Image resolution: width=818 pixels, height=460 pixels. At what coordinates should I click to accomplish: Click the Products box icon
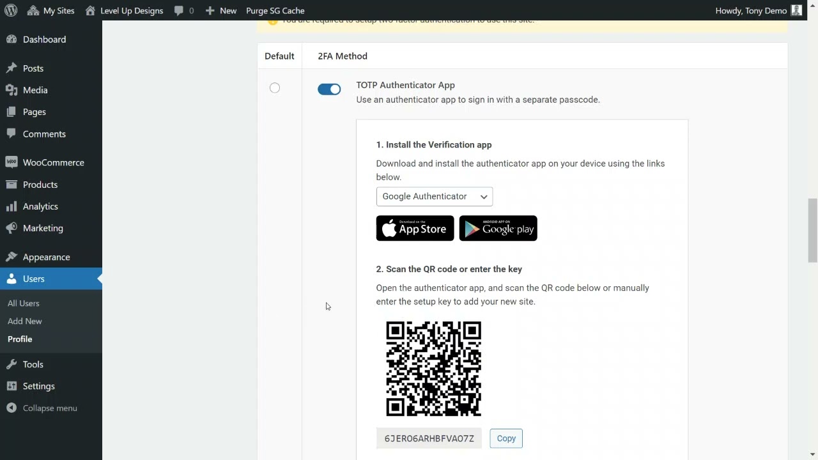pos(12,185)
